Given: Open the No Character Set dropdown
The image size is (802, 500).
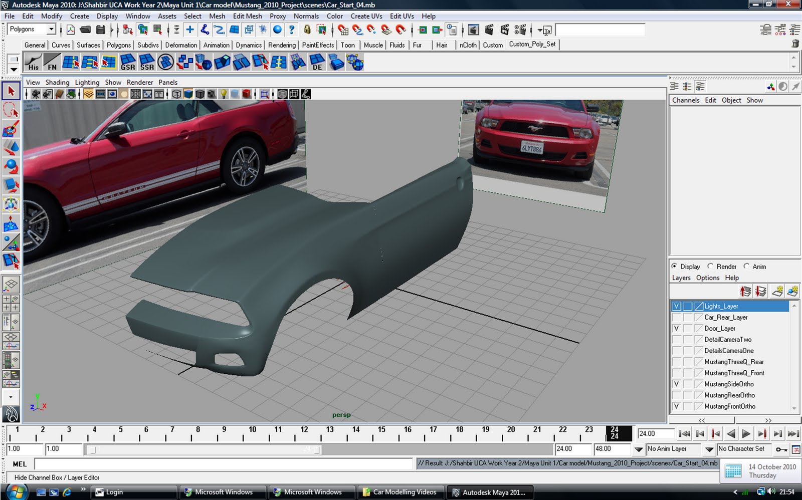Looking at the screenshot, I should pos(709,449).
